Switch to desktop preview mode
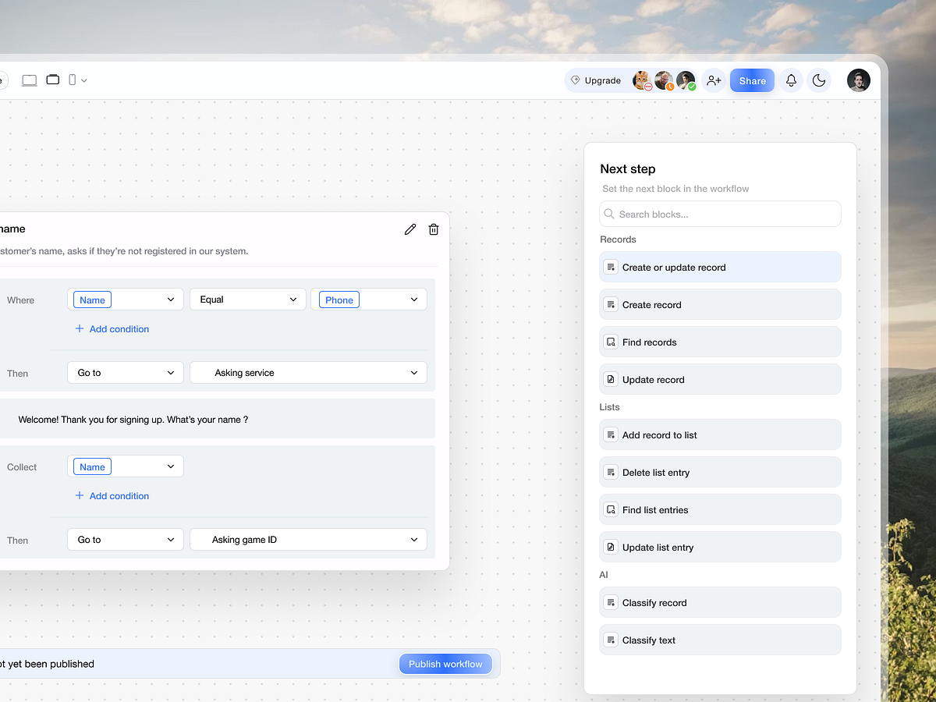Viewport: 936px width, 702px height. tap(29, 80)
